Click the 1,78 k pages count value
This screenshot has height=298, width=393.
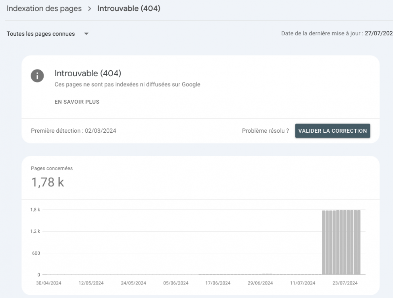[x=48, y=182]
